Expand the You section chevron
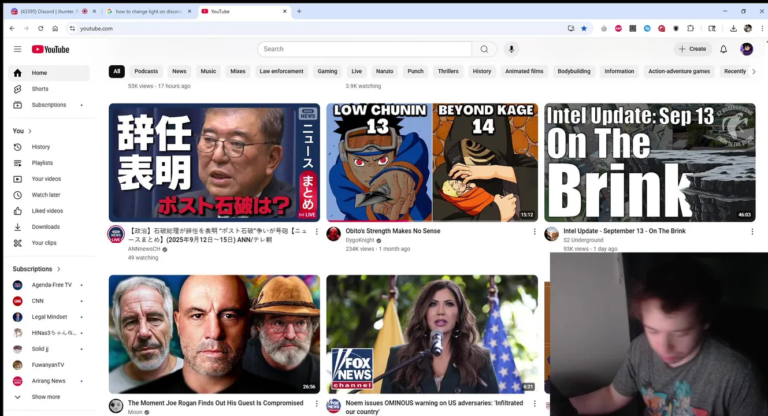Screen dimensions: 768x416 (30, 131)
